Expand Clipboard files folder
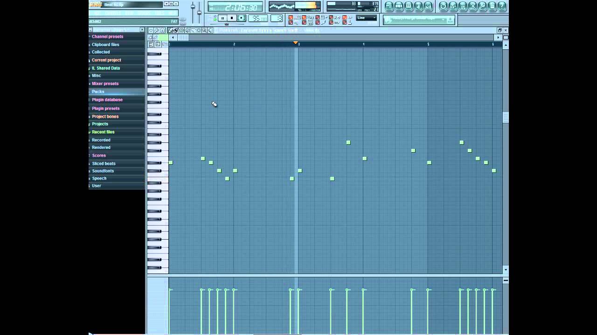This screenshot has width=597, height=335. [105, 45]
